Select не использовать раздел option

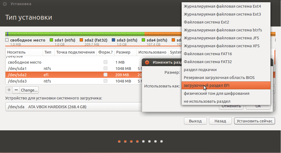click(207, 101)
